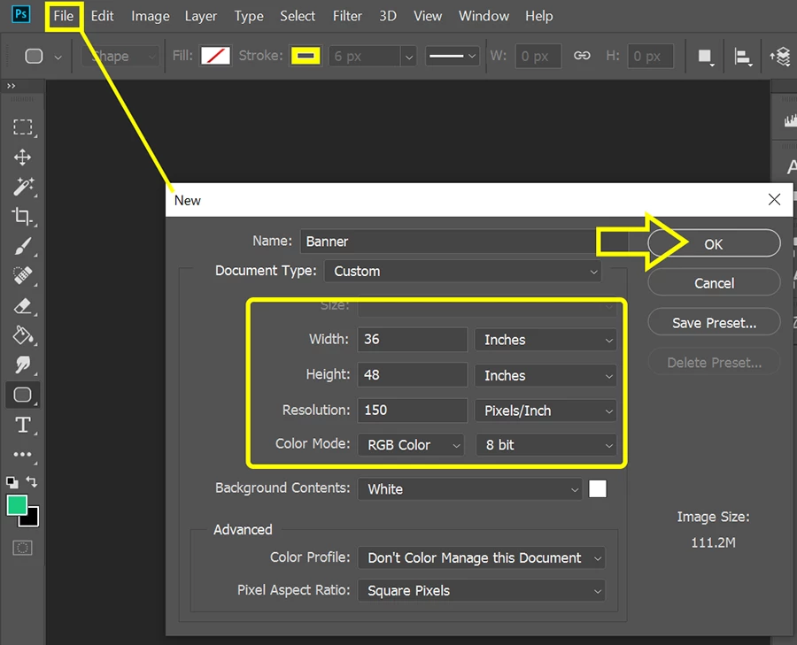Toggle Quick Mask mode
Screen dimensions: 797x645
click(x=22, y=548)
